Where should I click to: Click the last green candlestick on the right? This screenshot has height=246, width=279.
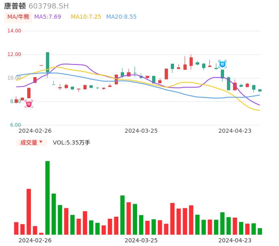(x=260, y=90)
